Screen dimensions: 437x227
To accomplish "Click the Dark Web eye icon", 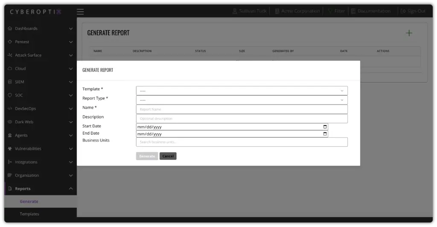I will click(x=10, y=122).
